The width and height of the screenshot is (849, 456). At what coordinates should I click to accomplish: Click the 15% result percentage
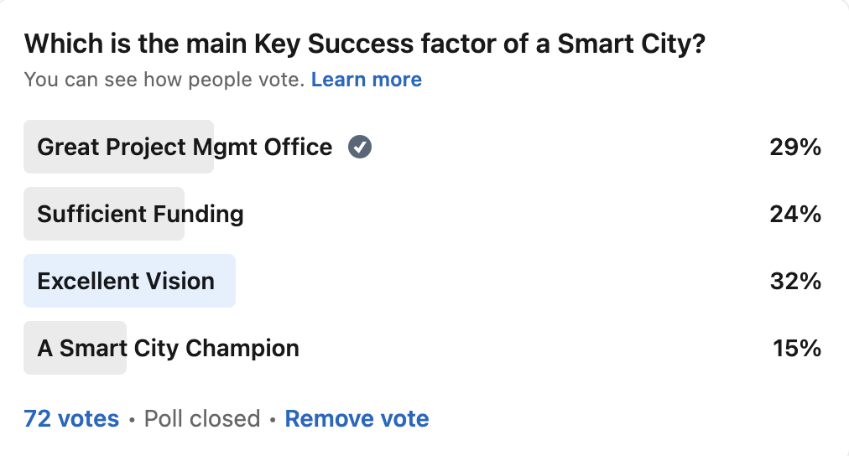coord(796,348)
